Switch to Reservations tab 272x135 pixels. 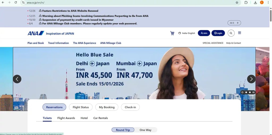tap(54, 107)
